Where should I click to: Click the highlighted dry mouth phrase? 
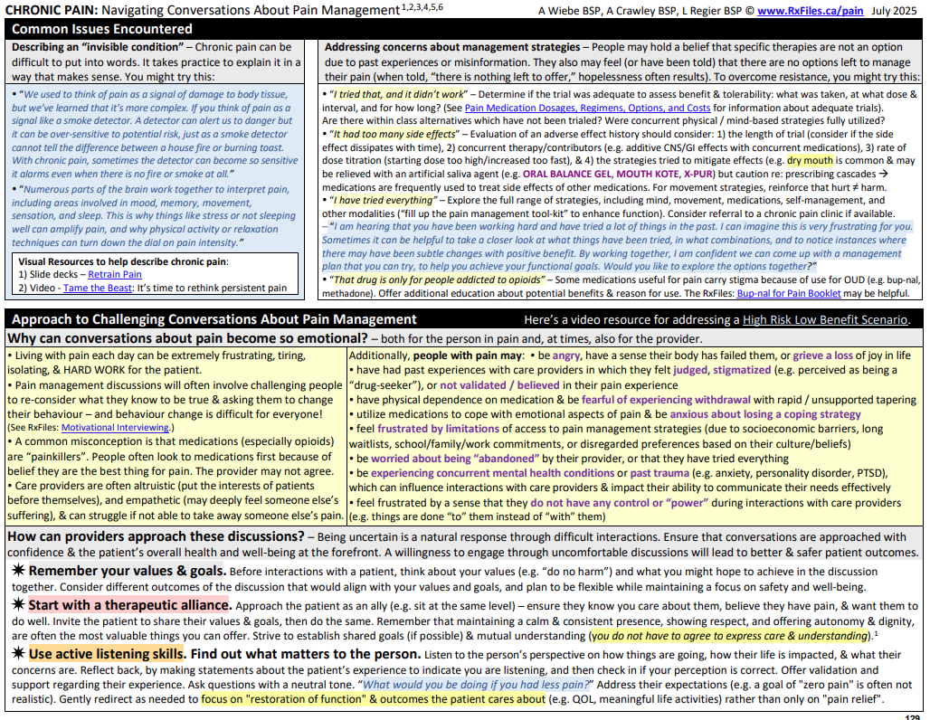[810, 161]
